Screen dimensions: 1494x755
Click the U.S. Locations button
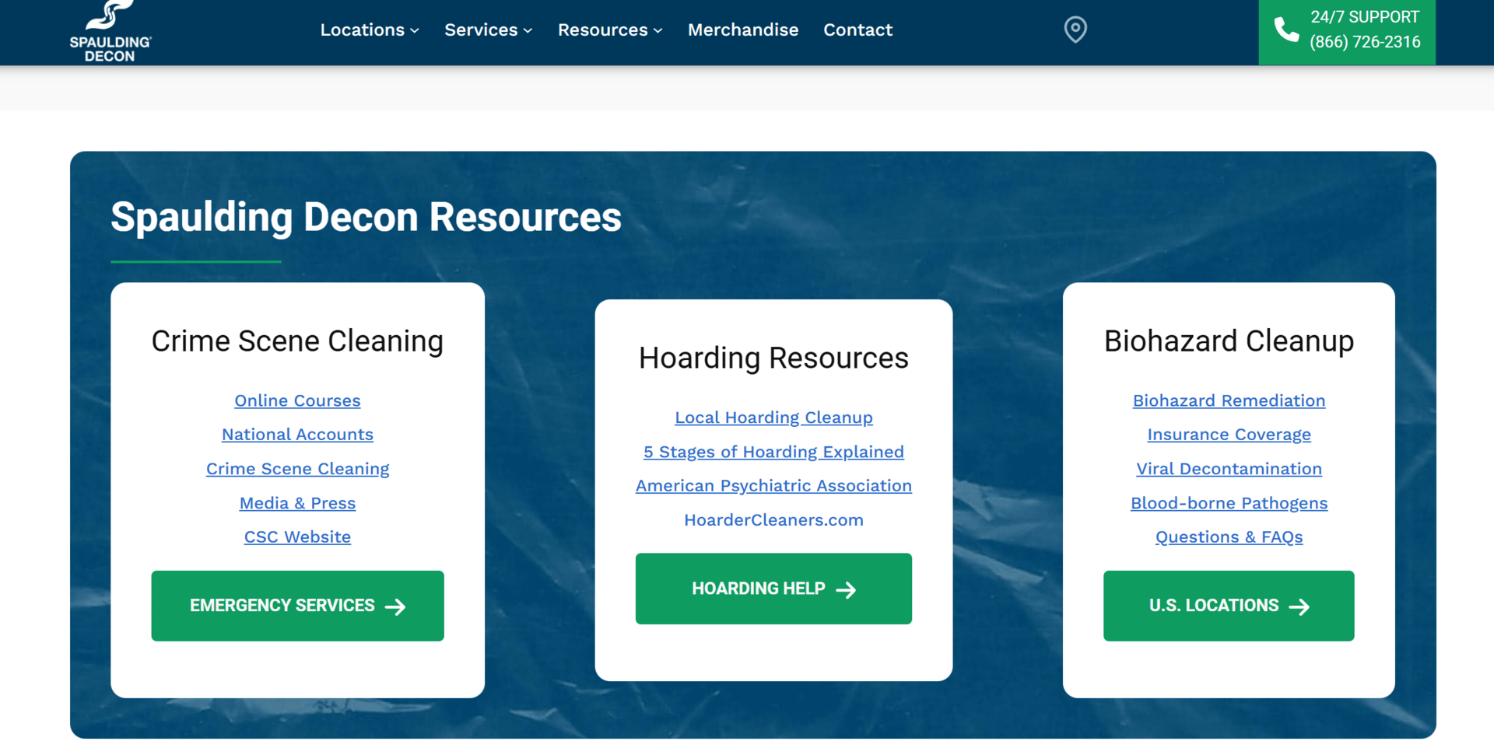tap(1229, 606)
